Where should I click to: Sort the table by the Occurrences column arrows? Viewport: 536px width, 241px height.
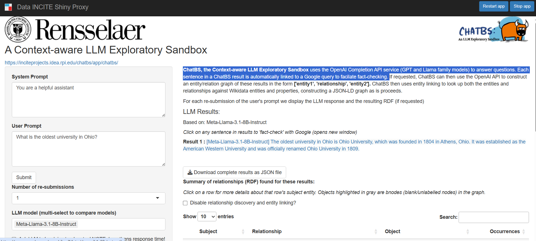tap(524, 231)
